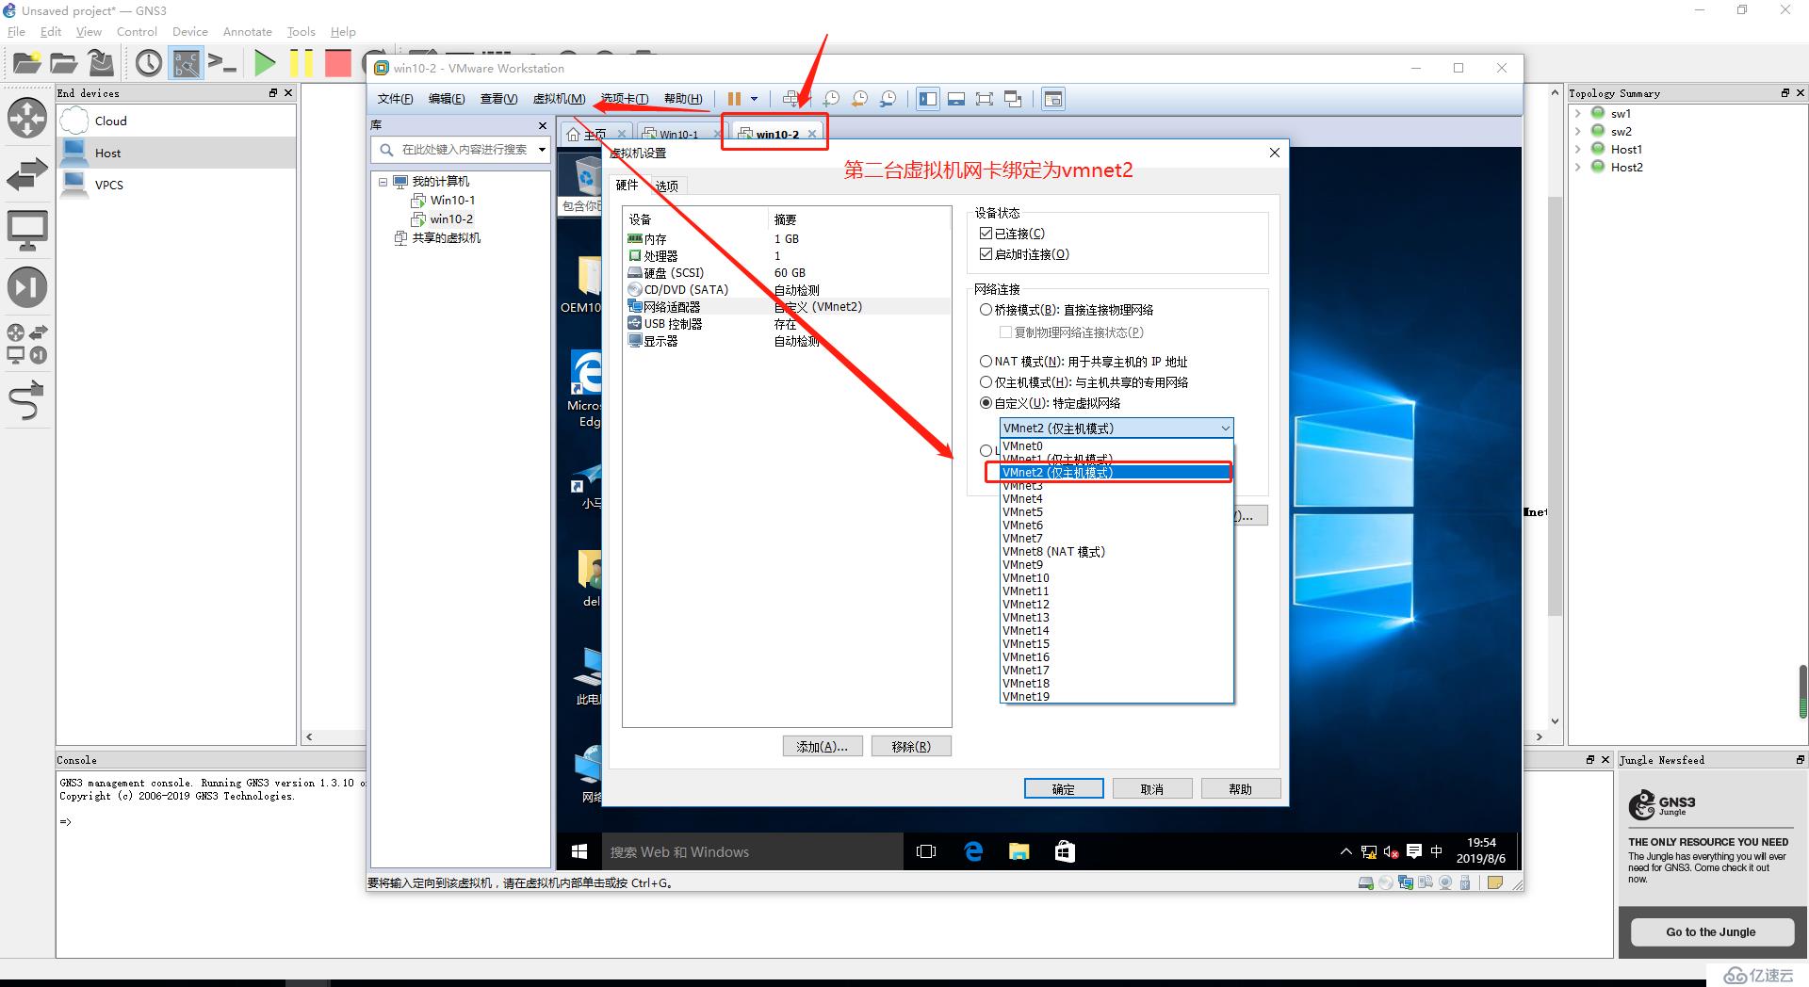The width and height of the screenshot is (1809, 987).
Task: Click VMware take snapshot icon
Action: pos(831,99)
